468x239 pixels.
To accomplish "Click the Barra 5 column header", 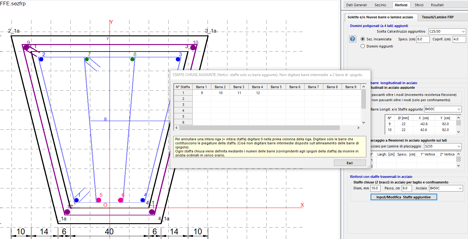I will click(x=276, y=87).
